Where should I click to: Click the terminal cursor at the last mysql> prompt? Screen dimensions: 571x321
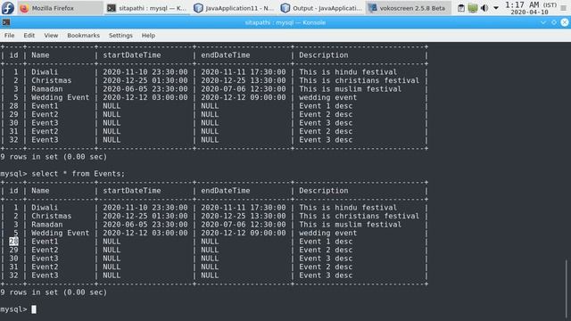34,309
